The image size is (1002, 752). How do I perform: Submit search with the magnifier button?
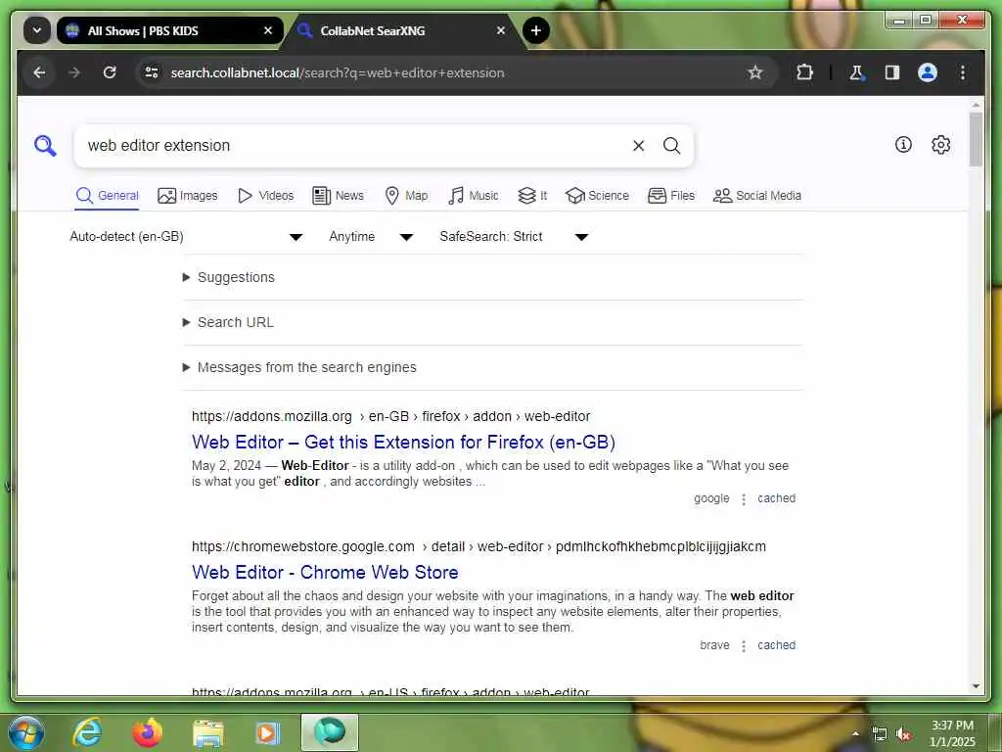pyautogui.click(x=671, y=146)
